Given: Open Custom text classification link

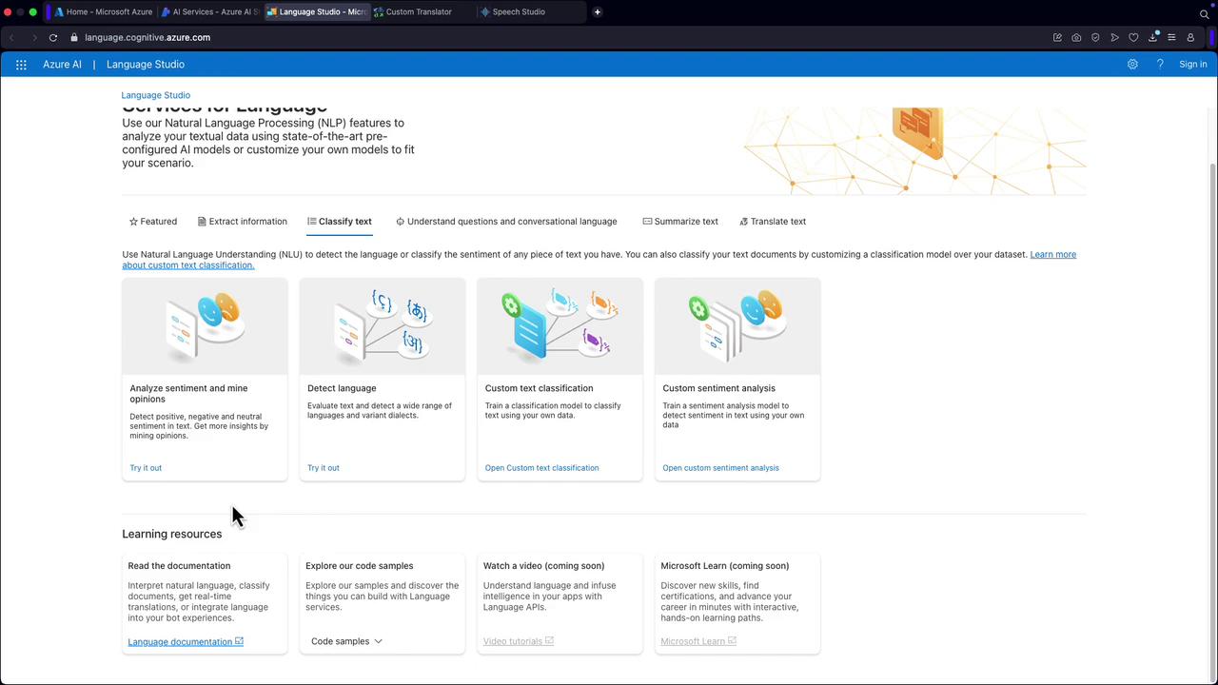Looking at the screenshot, I should (x=542, y=468).
